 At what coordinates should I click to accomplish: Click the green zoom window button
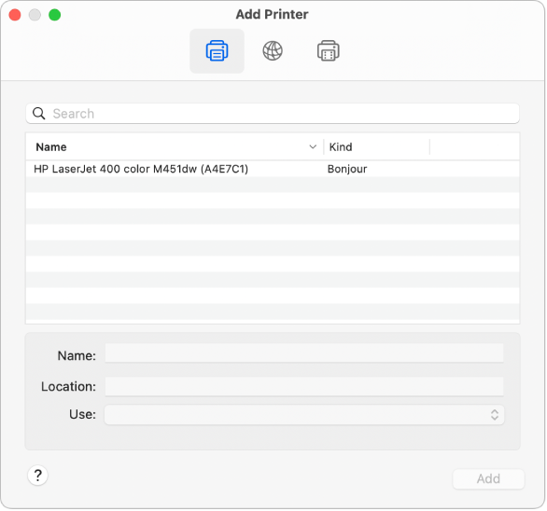click(55, 15)
